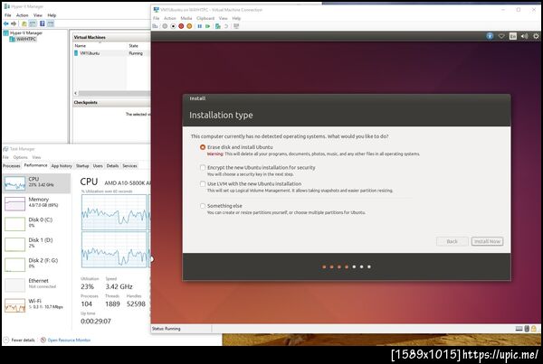The height and width of the screenshot is (364, 543).
Task: Switch to Startup tab in Task Manager
Action: (82, 166)
